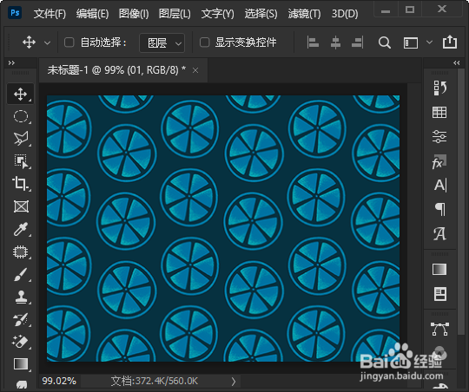The image size is (469, 392).
Task: Select the Clone Stamp tool
Action: [x=21, y=297]
